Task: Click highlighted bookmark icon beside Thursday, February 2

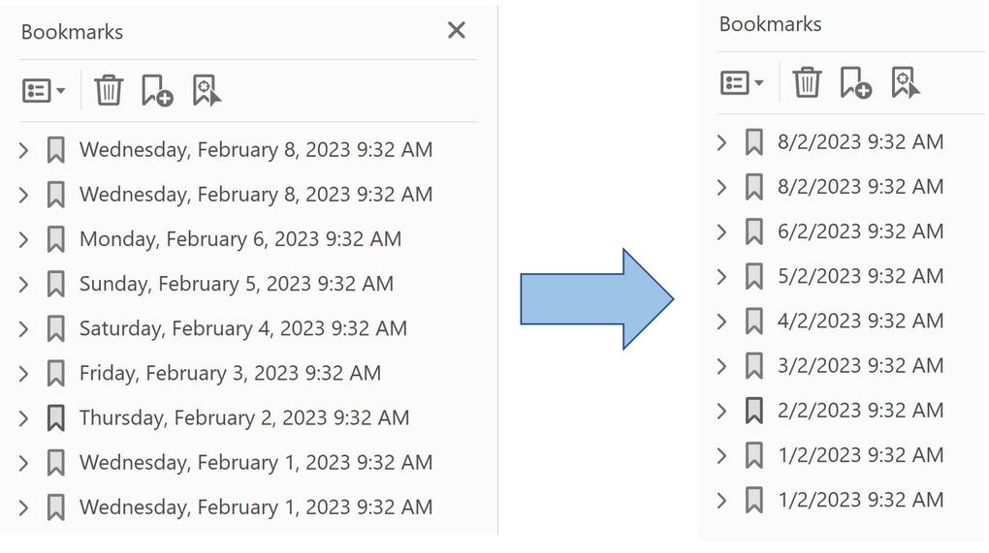Action: tap(55, 418)
